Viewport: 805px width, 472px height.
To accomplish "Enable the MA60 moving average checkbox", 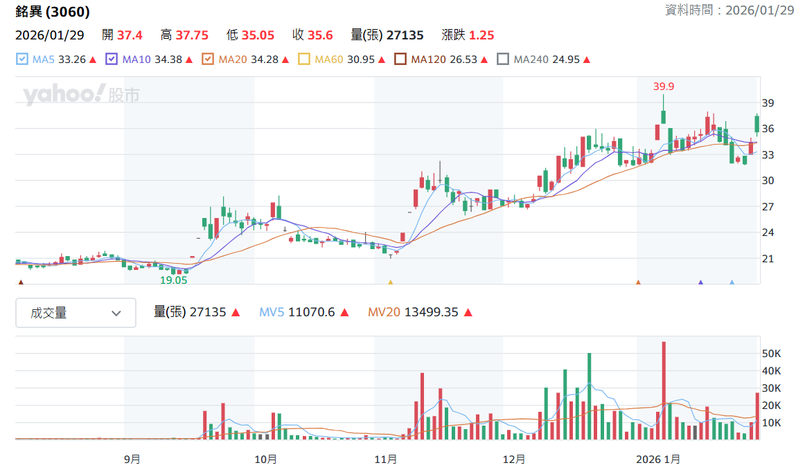I will pyautogui.click(x=304, y=59).
